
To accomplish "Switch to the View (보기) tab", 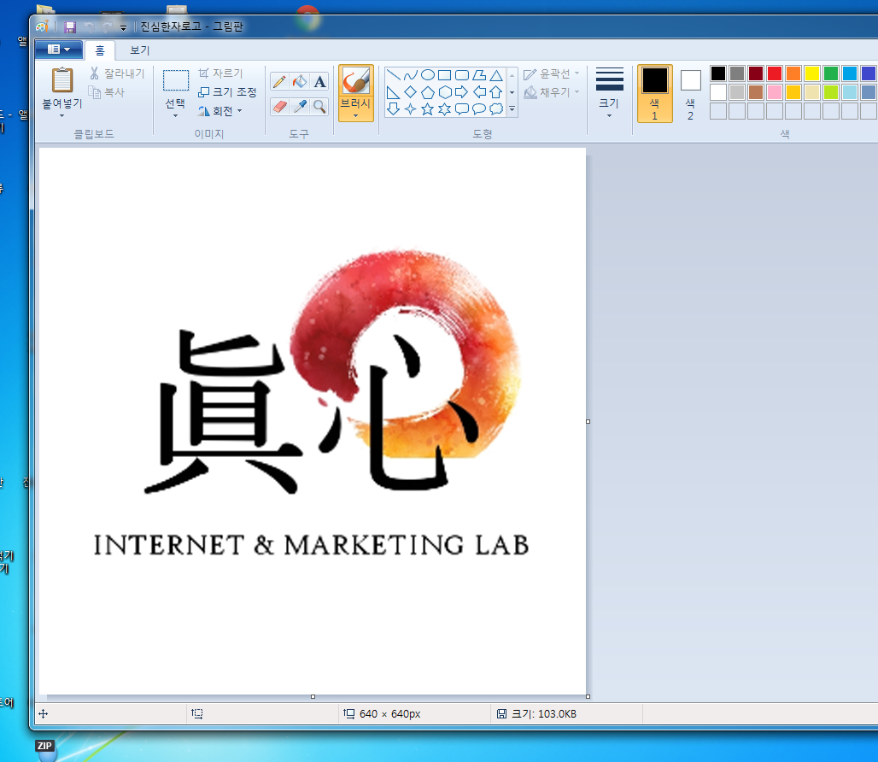I will [139, 50].
